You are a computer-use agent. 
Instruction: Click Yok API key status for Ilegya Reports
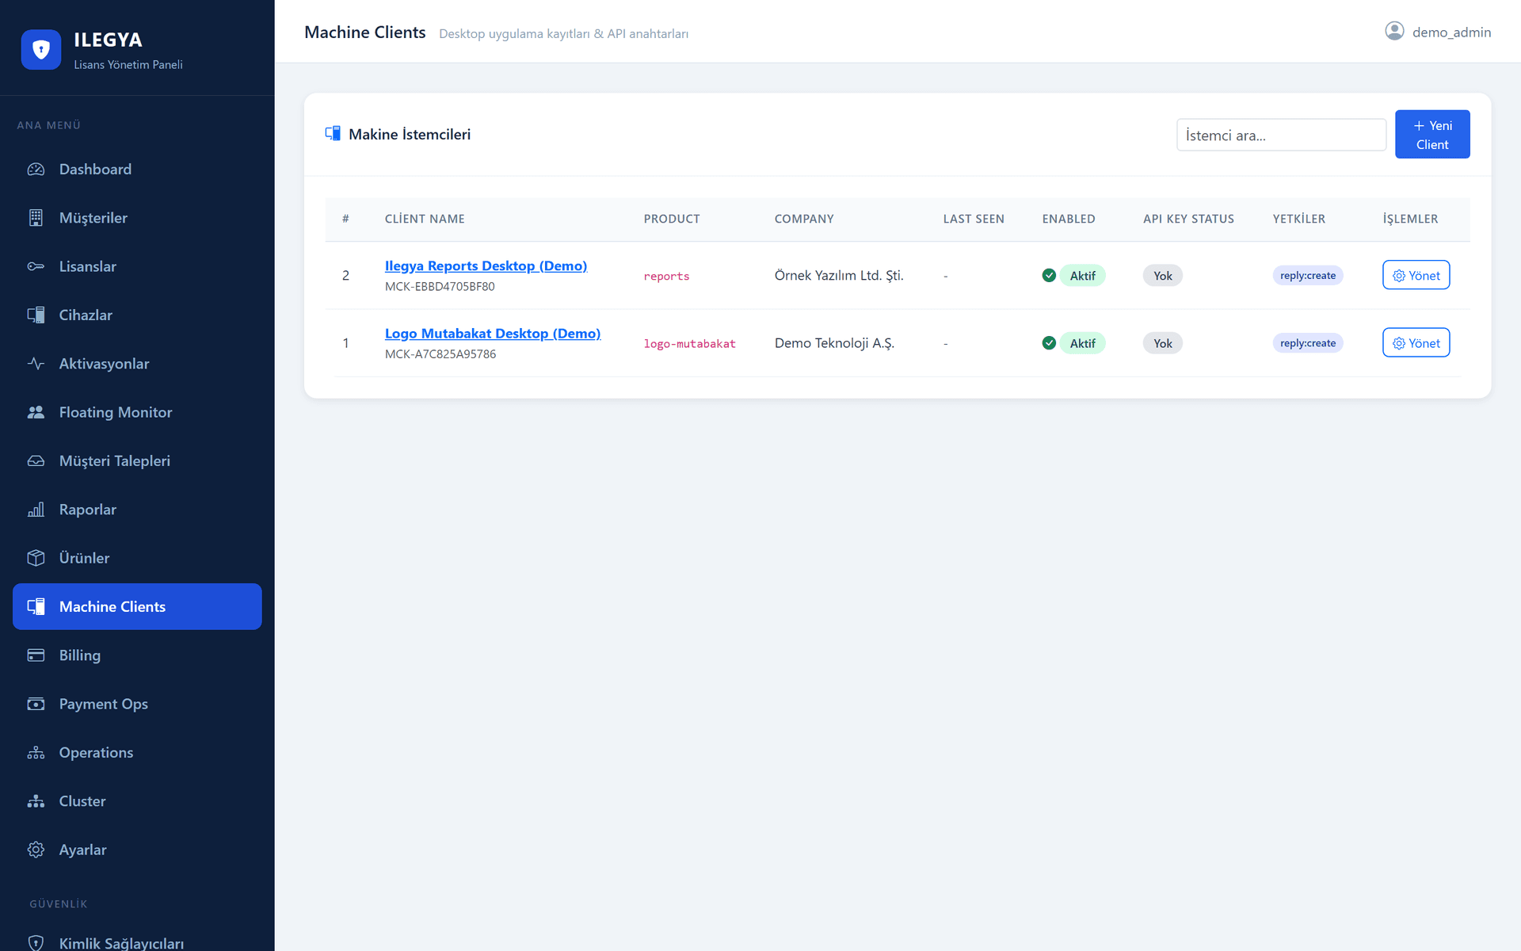click(x=1162, y=275)
